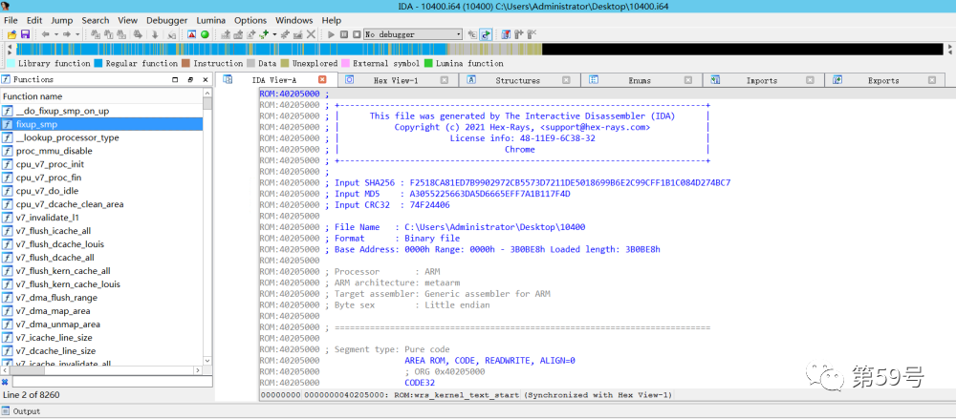956x419 pixels.
Task: Jump forward with the right arrow icon
Action: [x=67, y=34]
